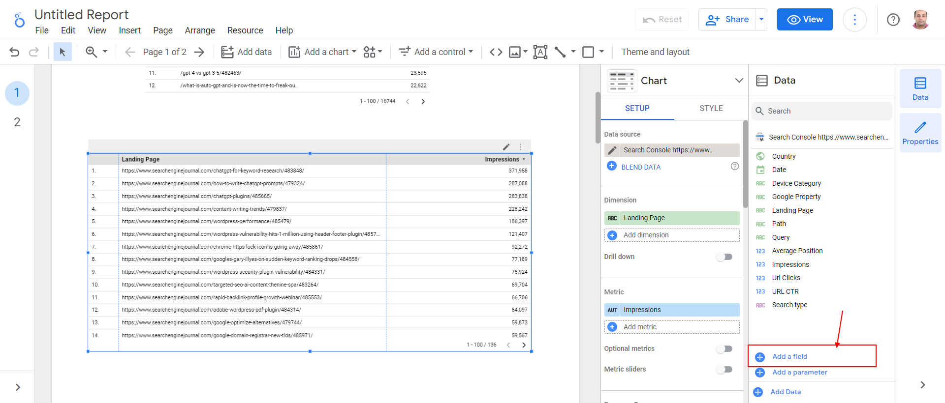945x403 pixels.
Task: Click Add dimension field
Action: pyautogui.click(x=672, y=235)
